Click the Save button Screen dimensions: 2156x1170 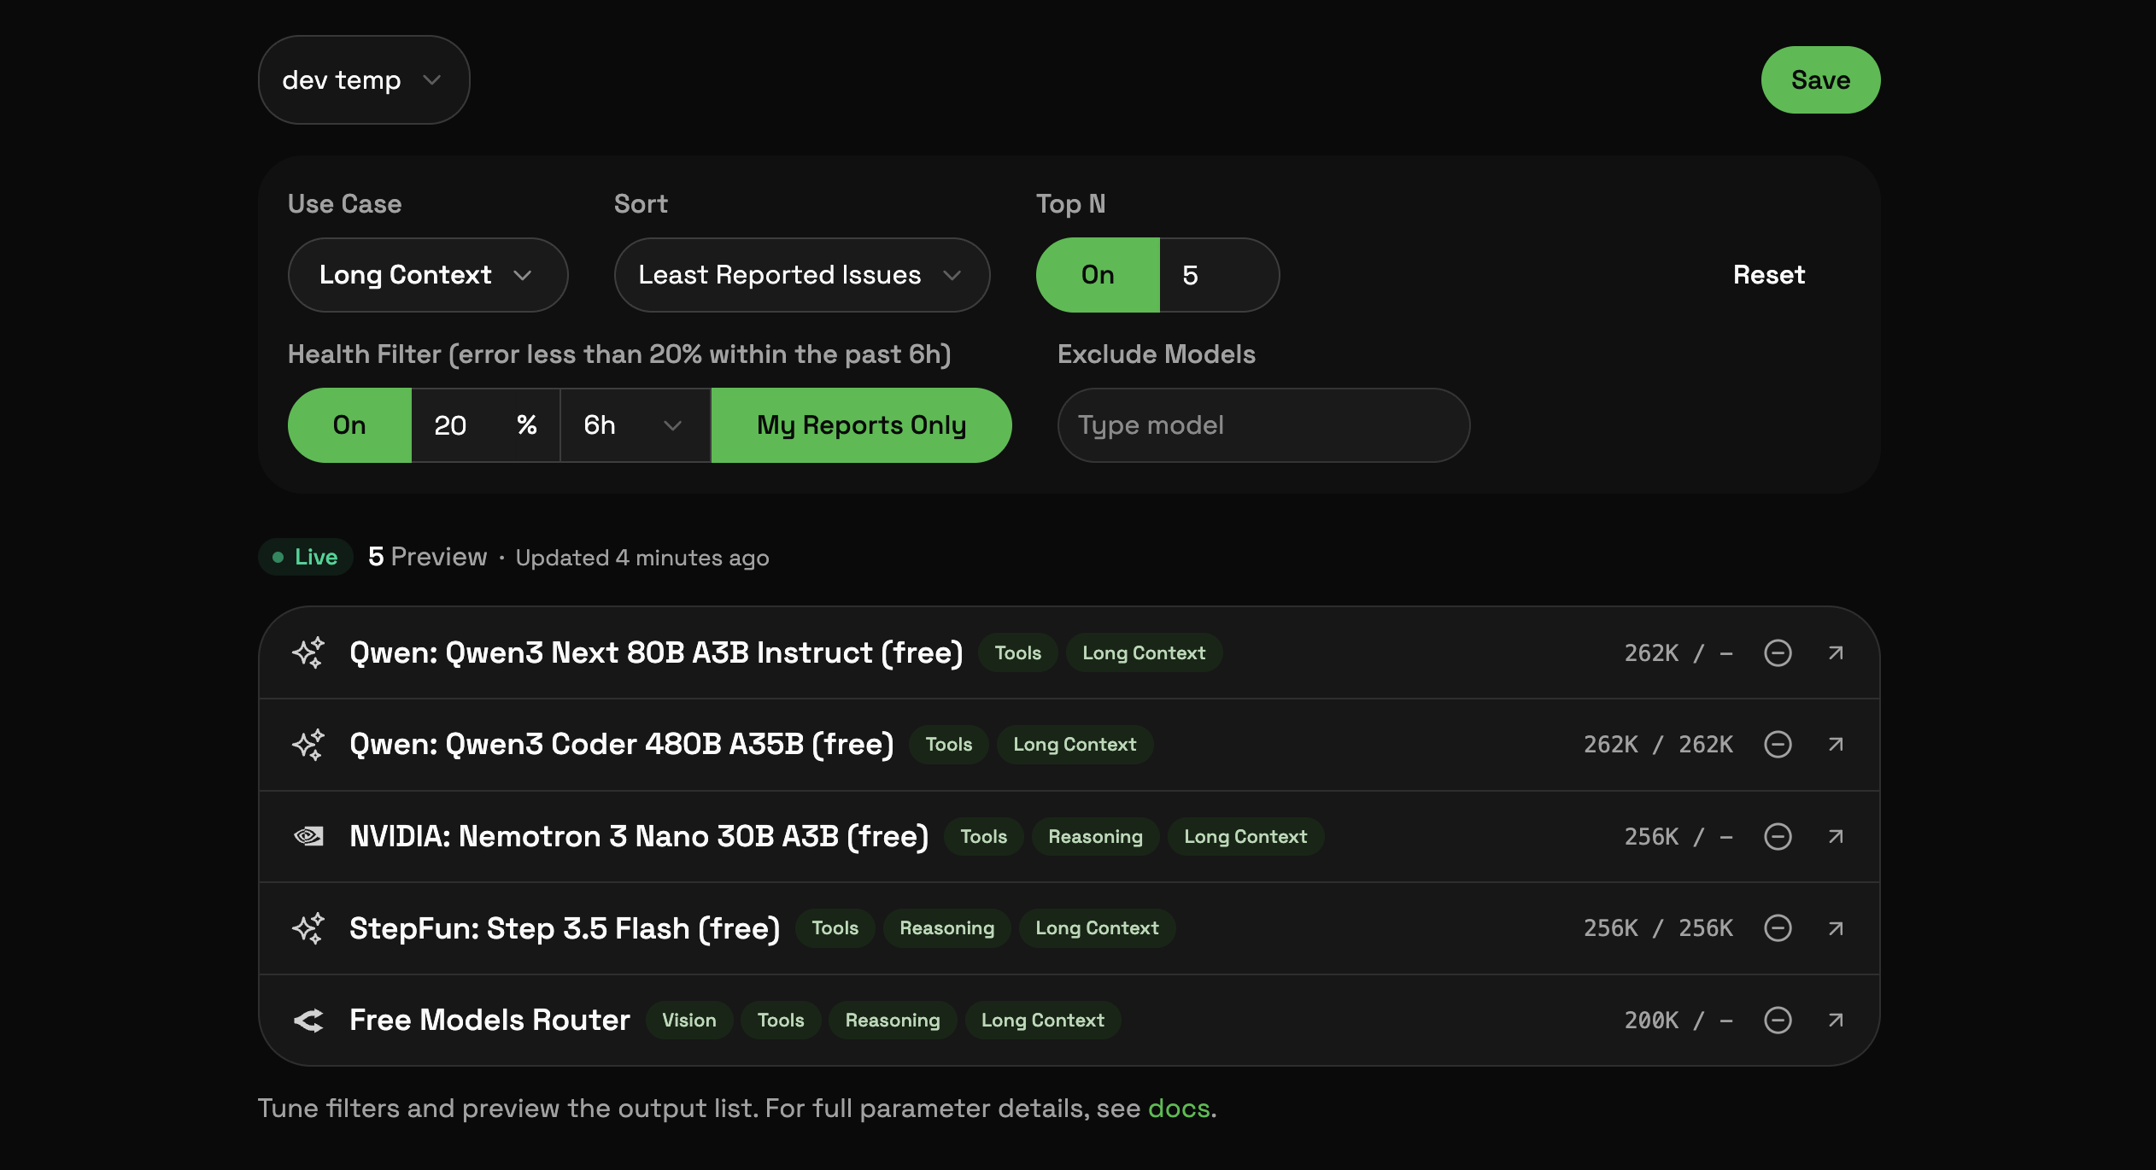tap(1819, 79)
